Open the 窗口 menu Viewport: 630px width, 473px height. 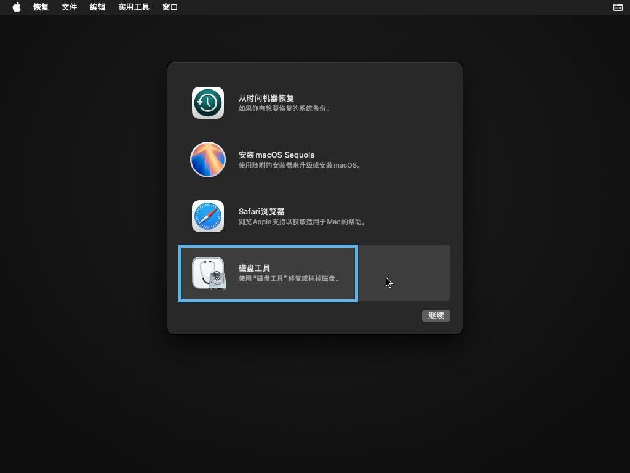tap(170, 7)
